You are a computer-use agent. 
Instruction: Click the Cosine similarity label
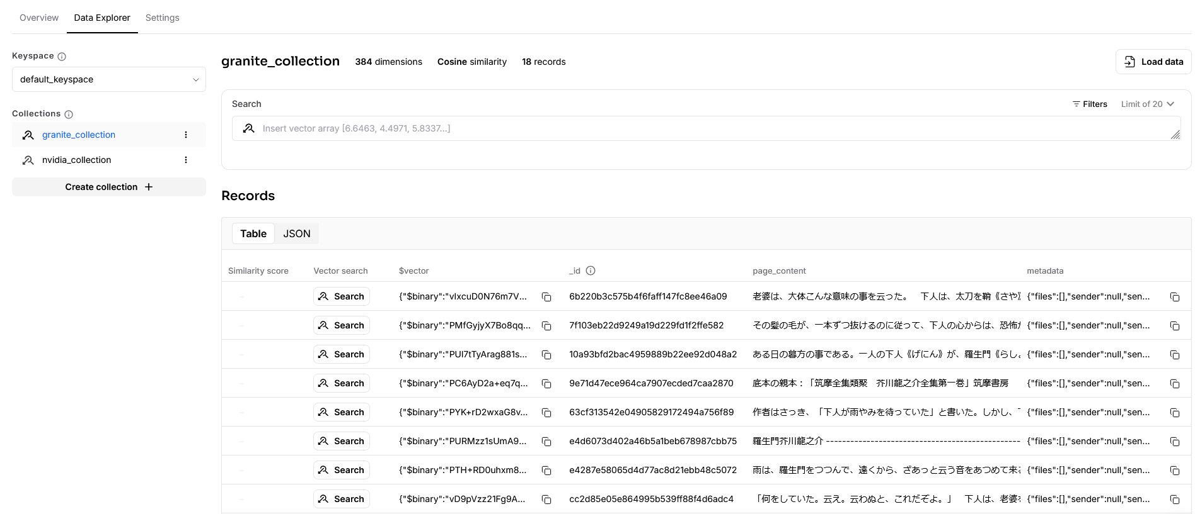(472, 62)
